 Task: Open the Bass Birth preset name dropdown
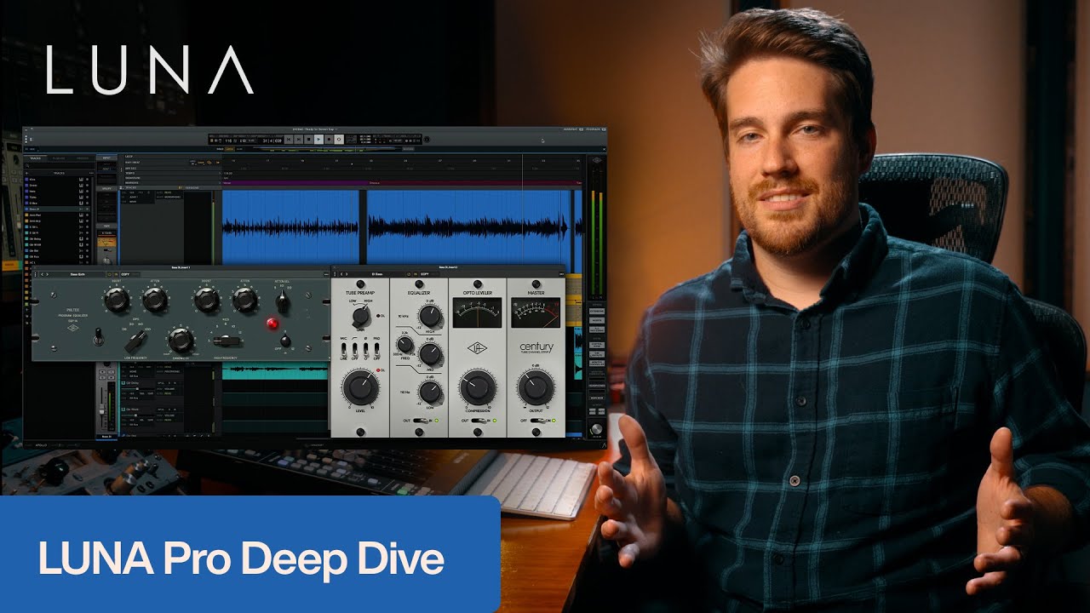point(78,274)
